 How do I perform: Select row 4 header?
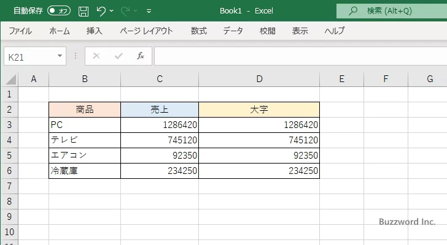click(9, 140)
